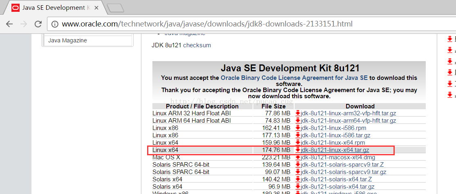456x194 pixels.
Task: Reload the page with the refresh icon
Action: [x=39, y=24]
